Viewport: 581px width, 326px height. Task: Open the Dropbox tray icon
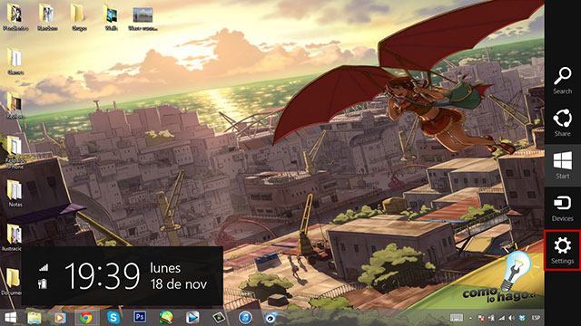(522, 318)
